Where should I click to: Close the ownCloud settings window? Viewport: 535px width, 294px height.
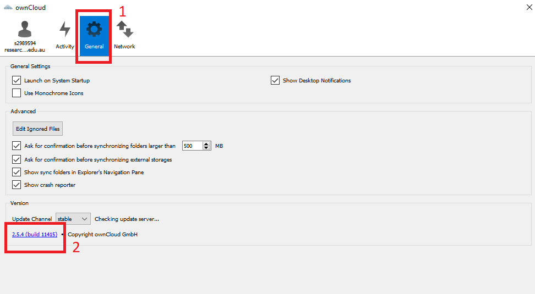pos(529,7)
